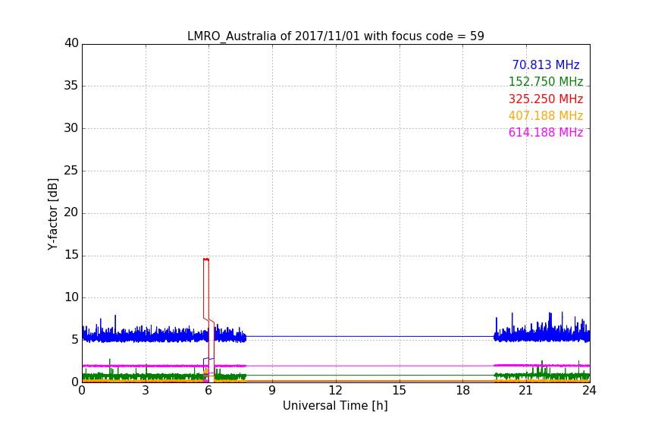Click y-axis tick label 25

click(x=71, y=171)
